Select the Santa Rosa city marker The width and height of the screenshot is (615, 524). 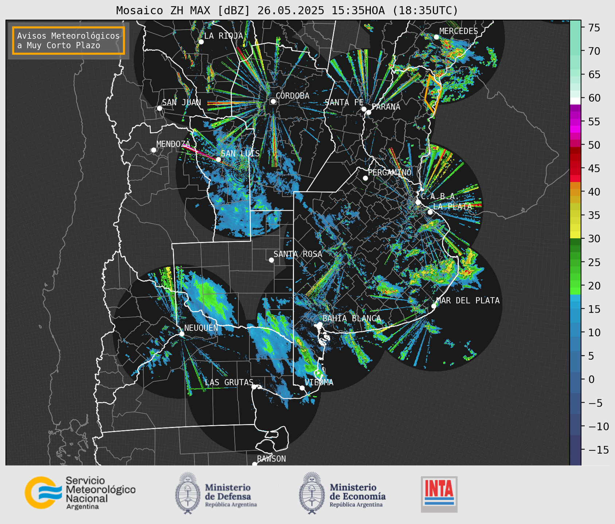click(x=271, y=260)
